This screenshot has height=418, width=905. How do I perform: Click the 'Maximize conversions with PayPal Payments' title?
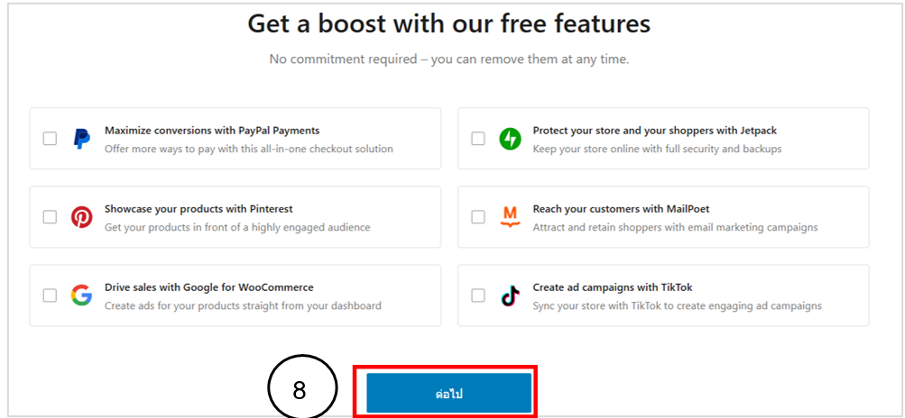pos(212,131)
